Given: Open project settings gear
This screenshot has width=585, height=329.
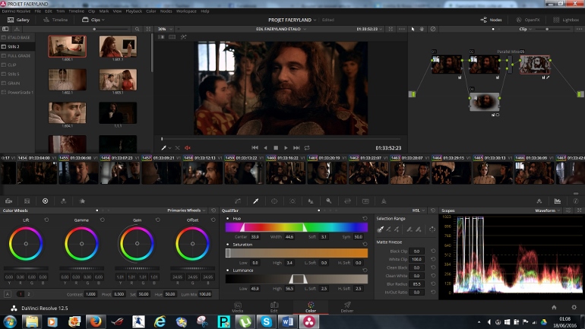Looking at the screenshot, I should (574, 308).
